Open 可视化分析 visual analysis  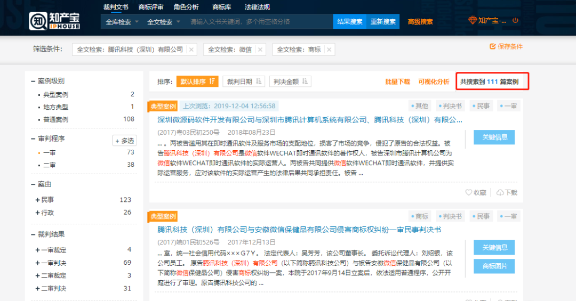click(x=434, y=82)
